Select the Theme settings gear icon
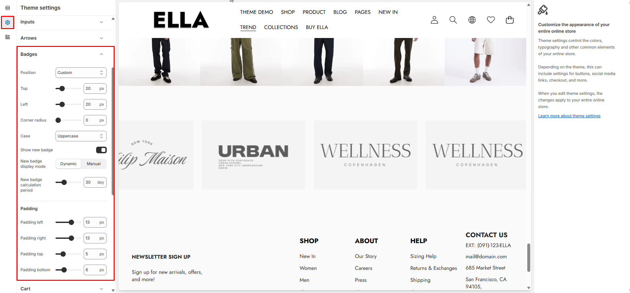Screen dimensions: 630x293 pos(8,22)
